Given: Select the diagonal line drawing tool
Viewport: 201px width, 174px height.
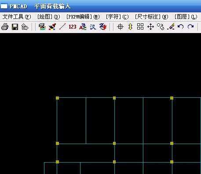Looking at the screenshot, I should (x=62, y=27).
